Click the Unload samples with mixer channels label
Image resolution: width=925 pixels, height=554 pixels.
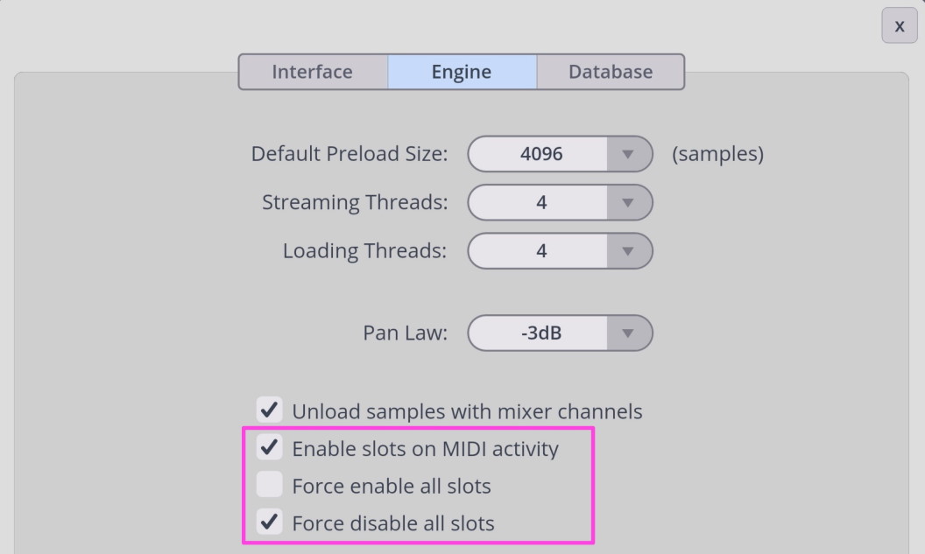pos(467,411)
